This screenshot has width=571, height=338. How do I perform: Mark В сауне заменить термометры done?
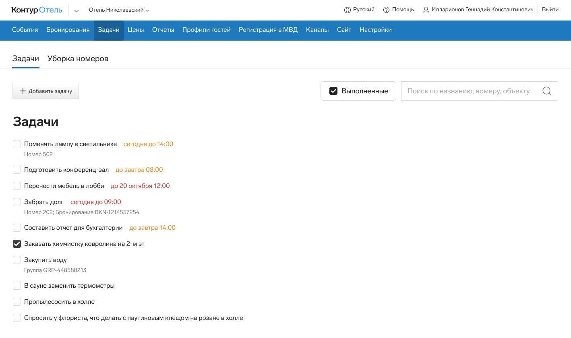[17, 286]
